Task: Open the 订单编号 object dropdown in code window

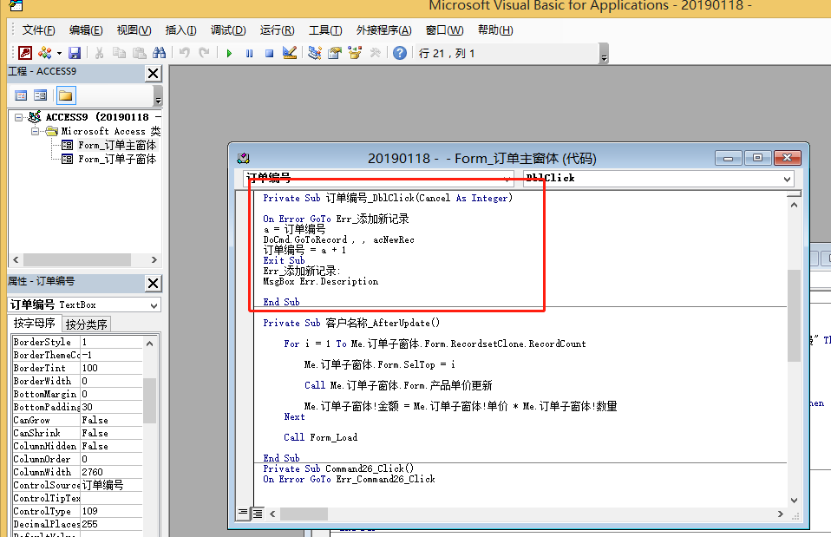Action: [x=507, y=179]
